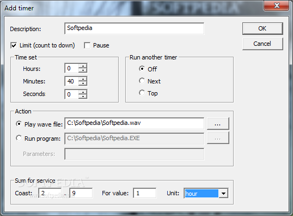293x216 pixels.
Task: Browse for program with ... button
Action: point(218,138)
